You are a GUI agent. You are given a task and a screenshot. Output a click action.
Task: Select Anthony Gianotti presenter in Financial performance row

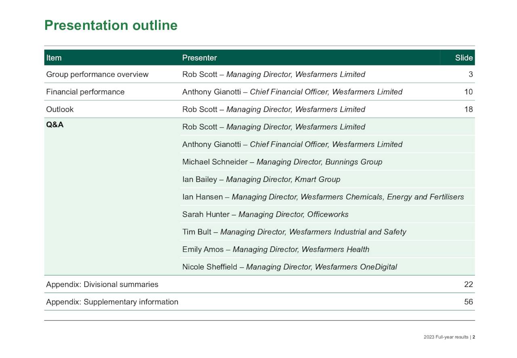click(292, 92)
